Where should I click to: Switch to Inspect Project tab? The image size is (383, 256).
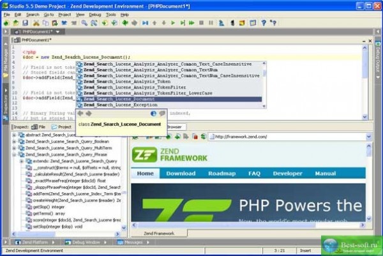61,127
